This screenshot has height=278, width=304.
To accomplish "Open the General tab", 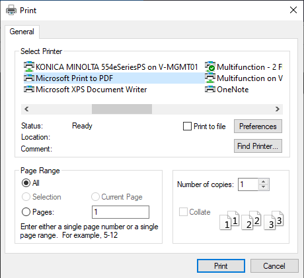I will pyautogui.click(x=22, y=32).
